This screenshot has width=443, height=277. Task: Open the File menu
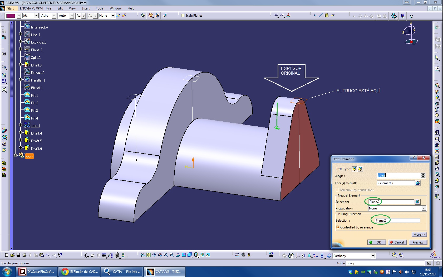tap(49, 8)
